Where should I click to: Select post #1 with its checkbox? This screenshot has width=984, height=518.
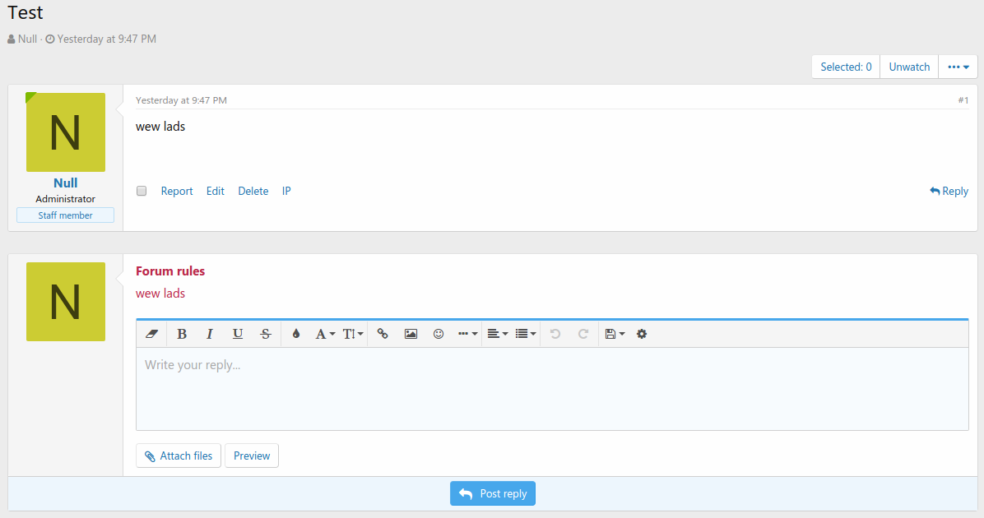pyautogui.click(x=142, y=191)
